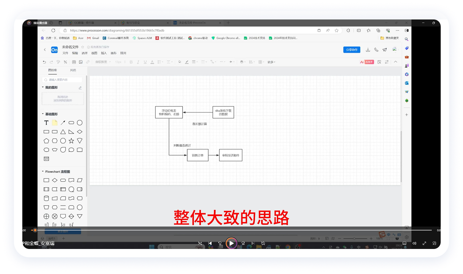
Task: Edit 我的图形 with the pencil icon
Action: 80,88
